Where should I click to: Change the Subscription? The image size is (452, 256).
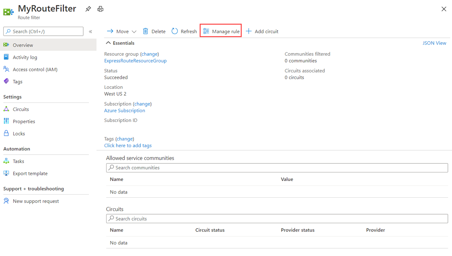pyautogui.click(x=142, y=104)
